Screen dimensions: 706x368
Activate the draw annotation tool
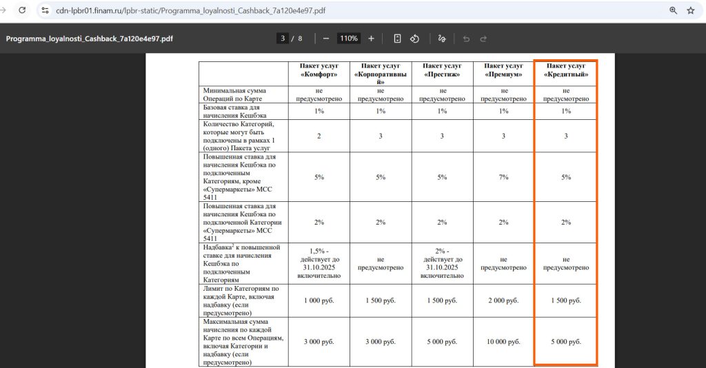[x=442, y=39]
